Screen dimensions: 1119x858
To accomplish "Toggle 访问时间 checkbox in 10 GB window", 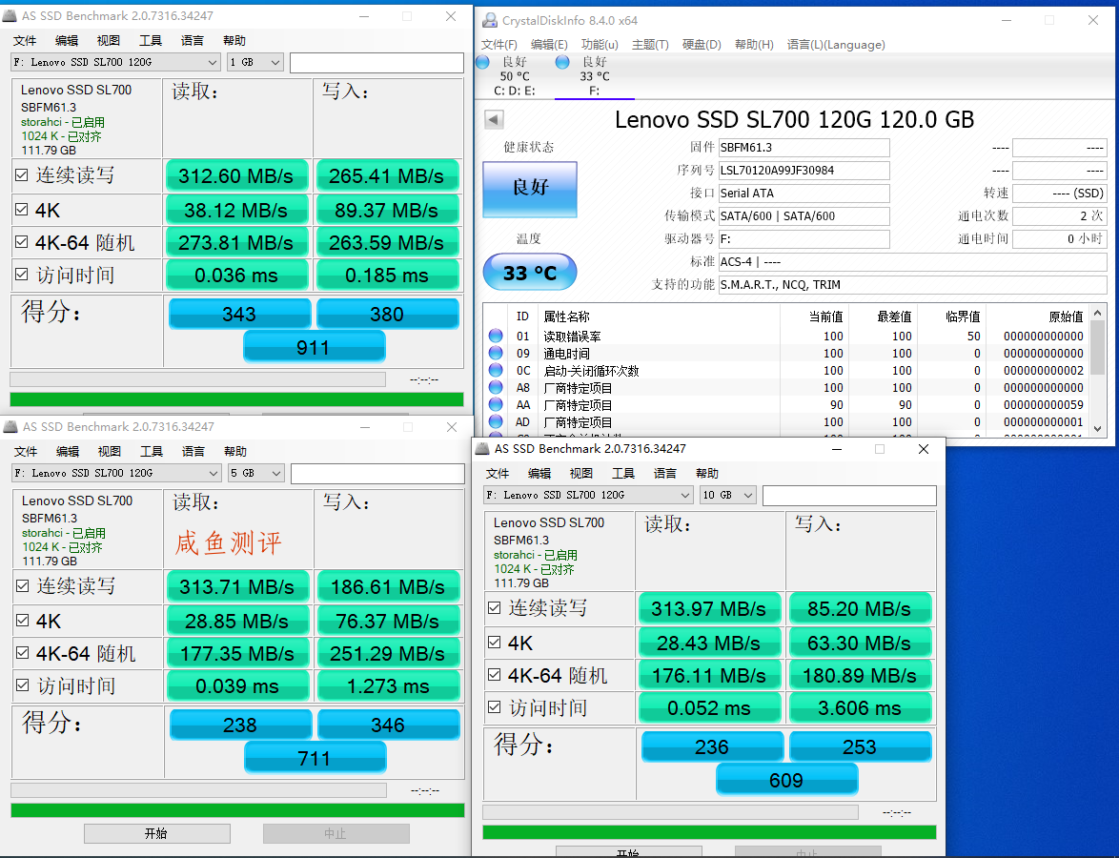I will 495,706.
